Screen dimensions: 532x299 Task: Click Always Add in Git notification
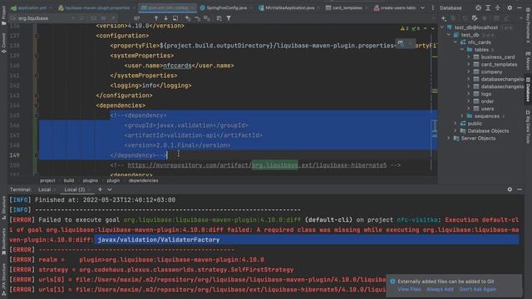(440, 289)
